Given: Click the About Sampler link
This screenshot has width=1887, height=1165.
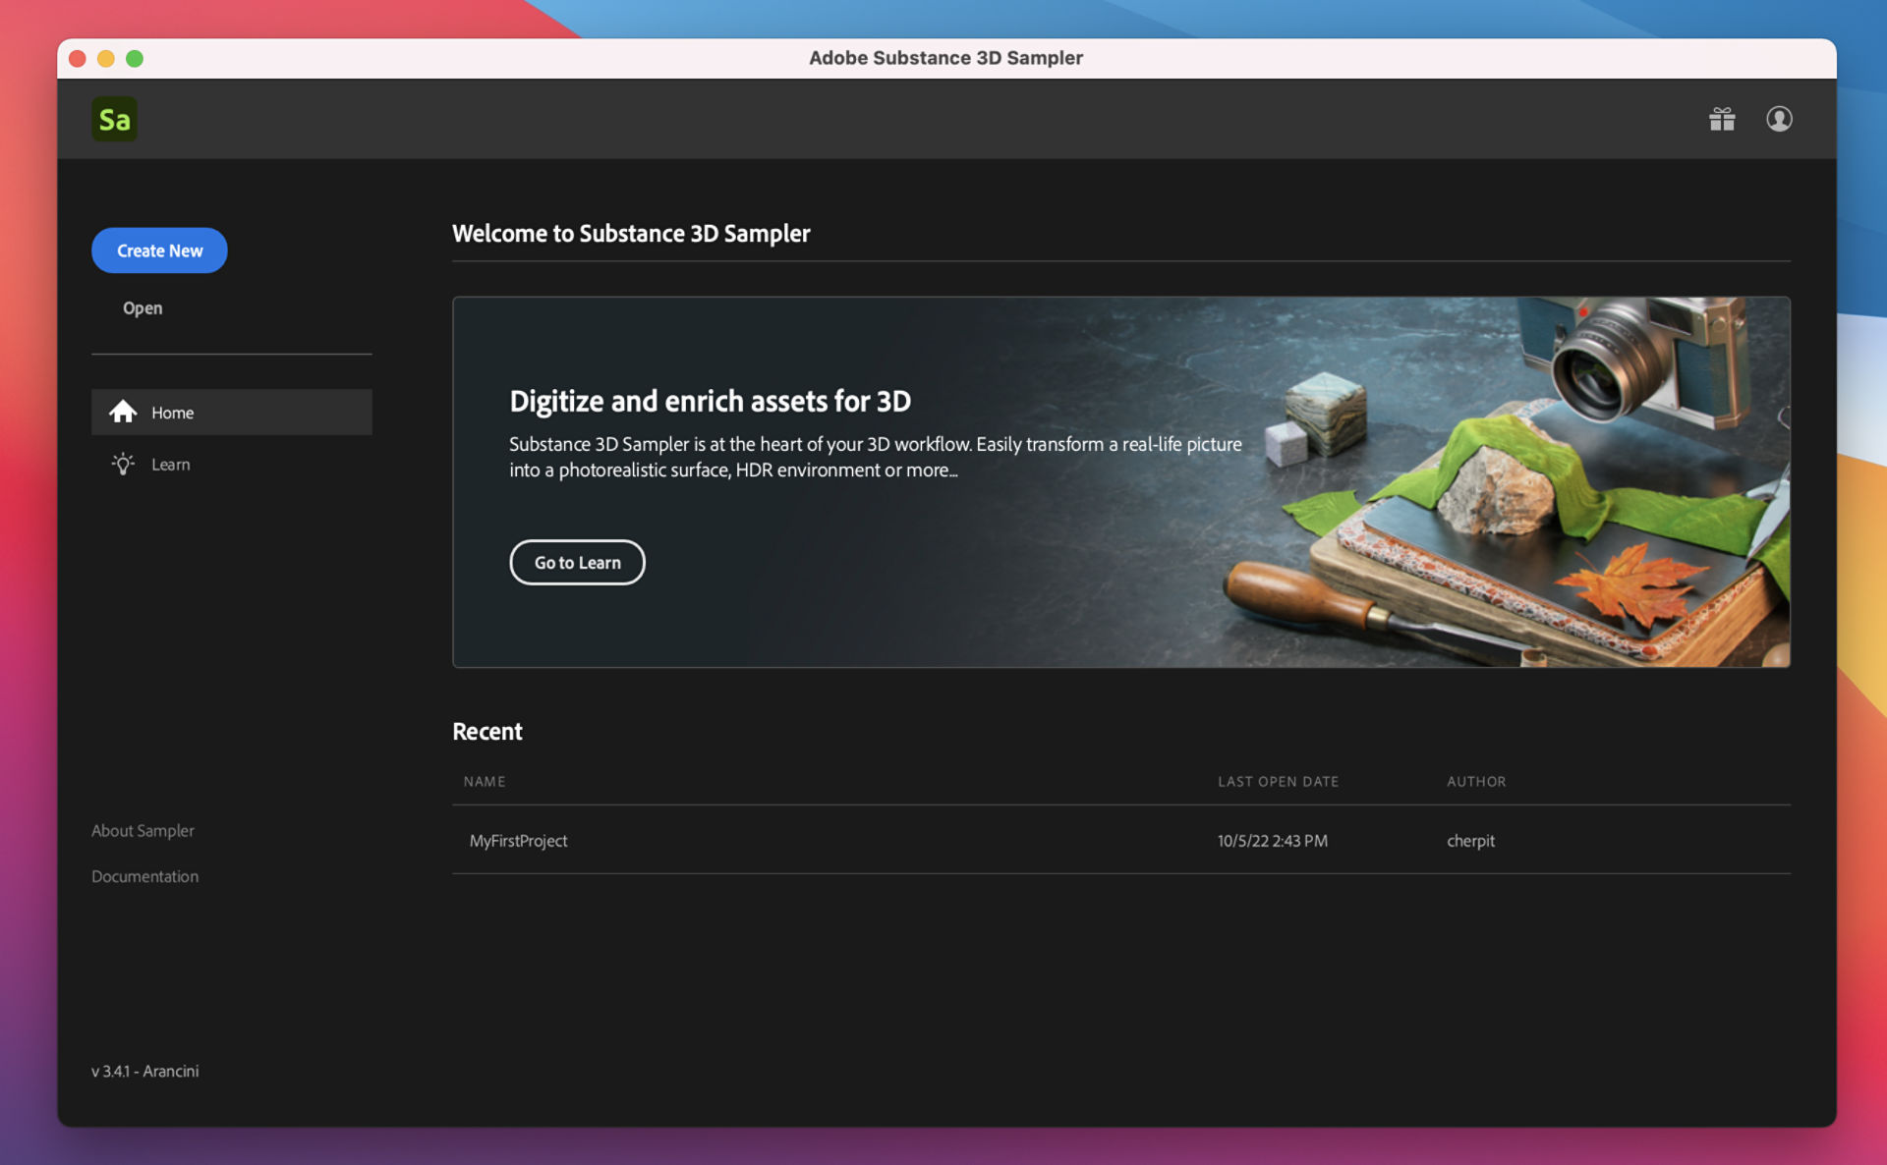Looking at the screenshot, I should (143, 830).
